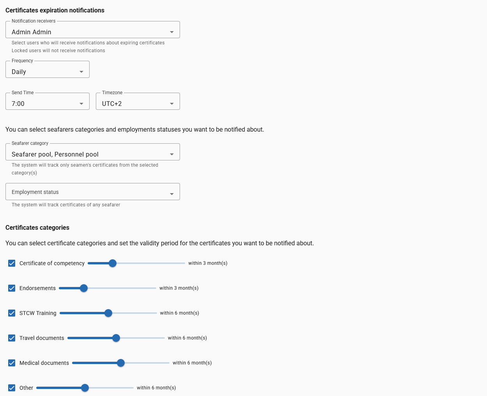Uncheck Certificate of competency
The image size is (487, 396).
12,263
